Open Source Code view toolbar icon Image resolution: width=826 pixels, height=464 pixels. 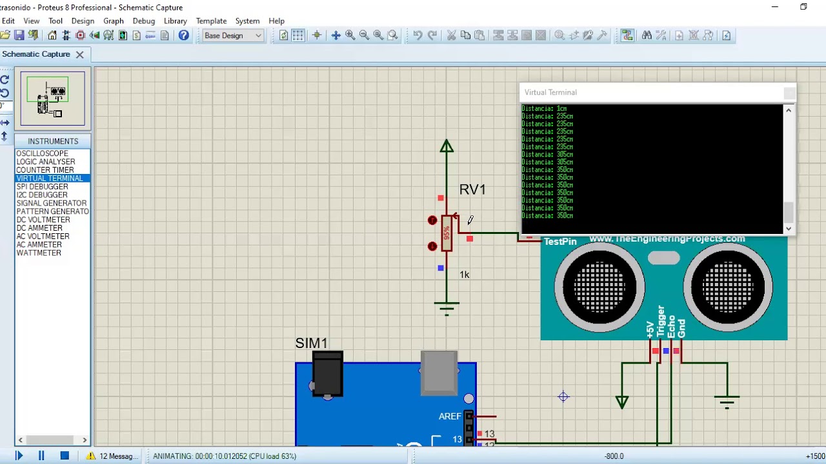point(150,35)
